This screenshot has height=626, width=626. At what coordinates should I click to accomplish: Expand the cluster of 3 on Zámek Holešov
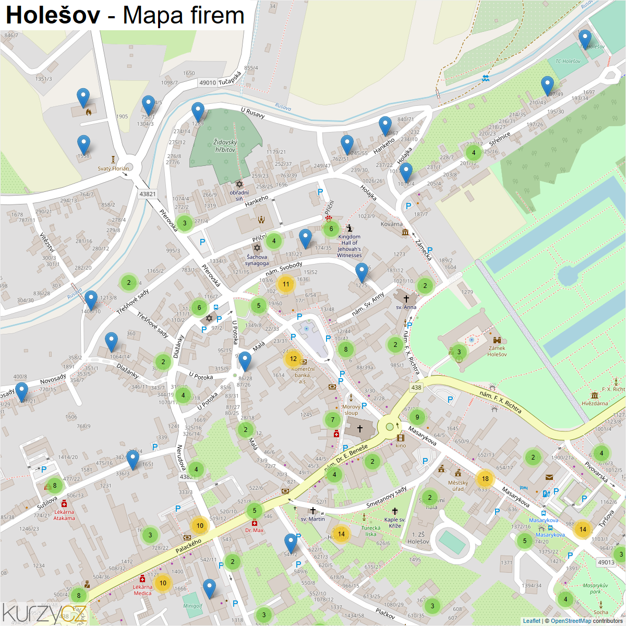point(459,352)
